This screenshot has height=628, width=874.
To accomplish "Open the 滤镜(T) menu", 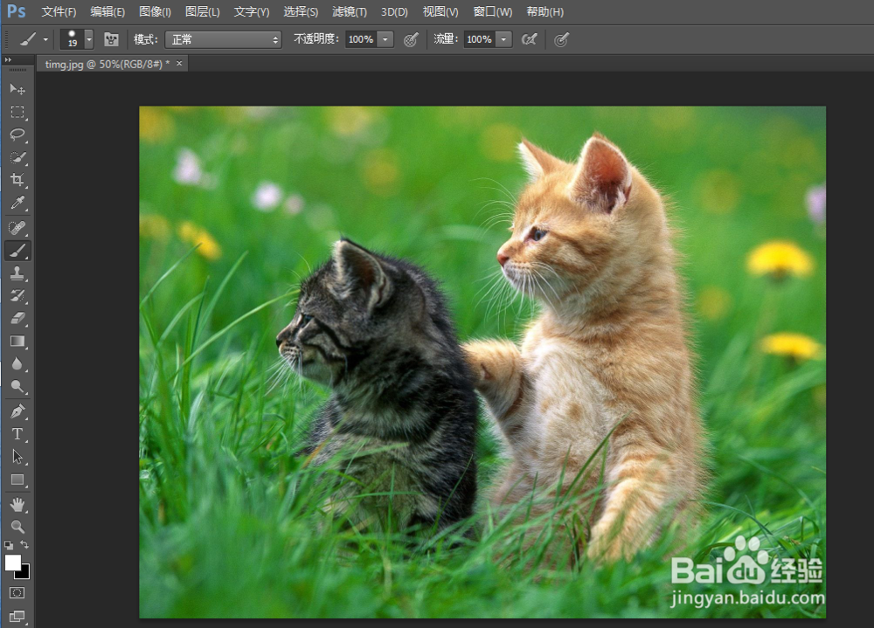I will (350, 11).
